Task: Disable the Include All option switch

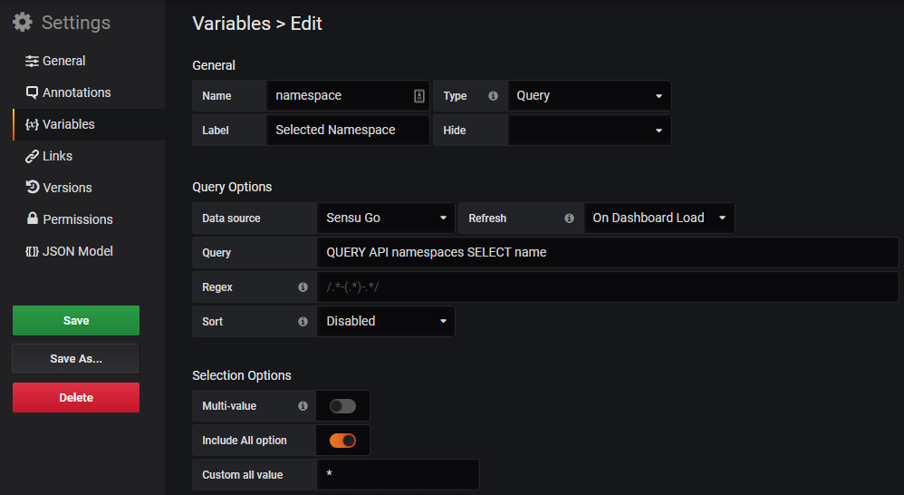Action: click(342, 441)
